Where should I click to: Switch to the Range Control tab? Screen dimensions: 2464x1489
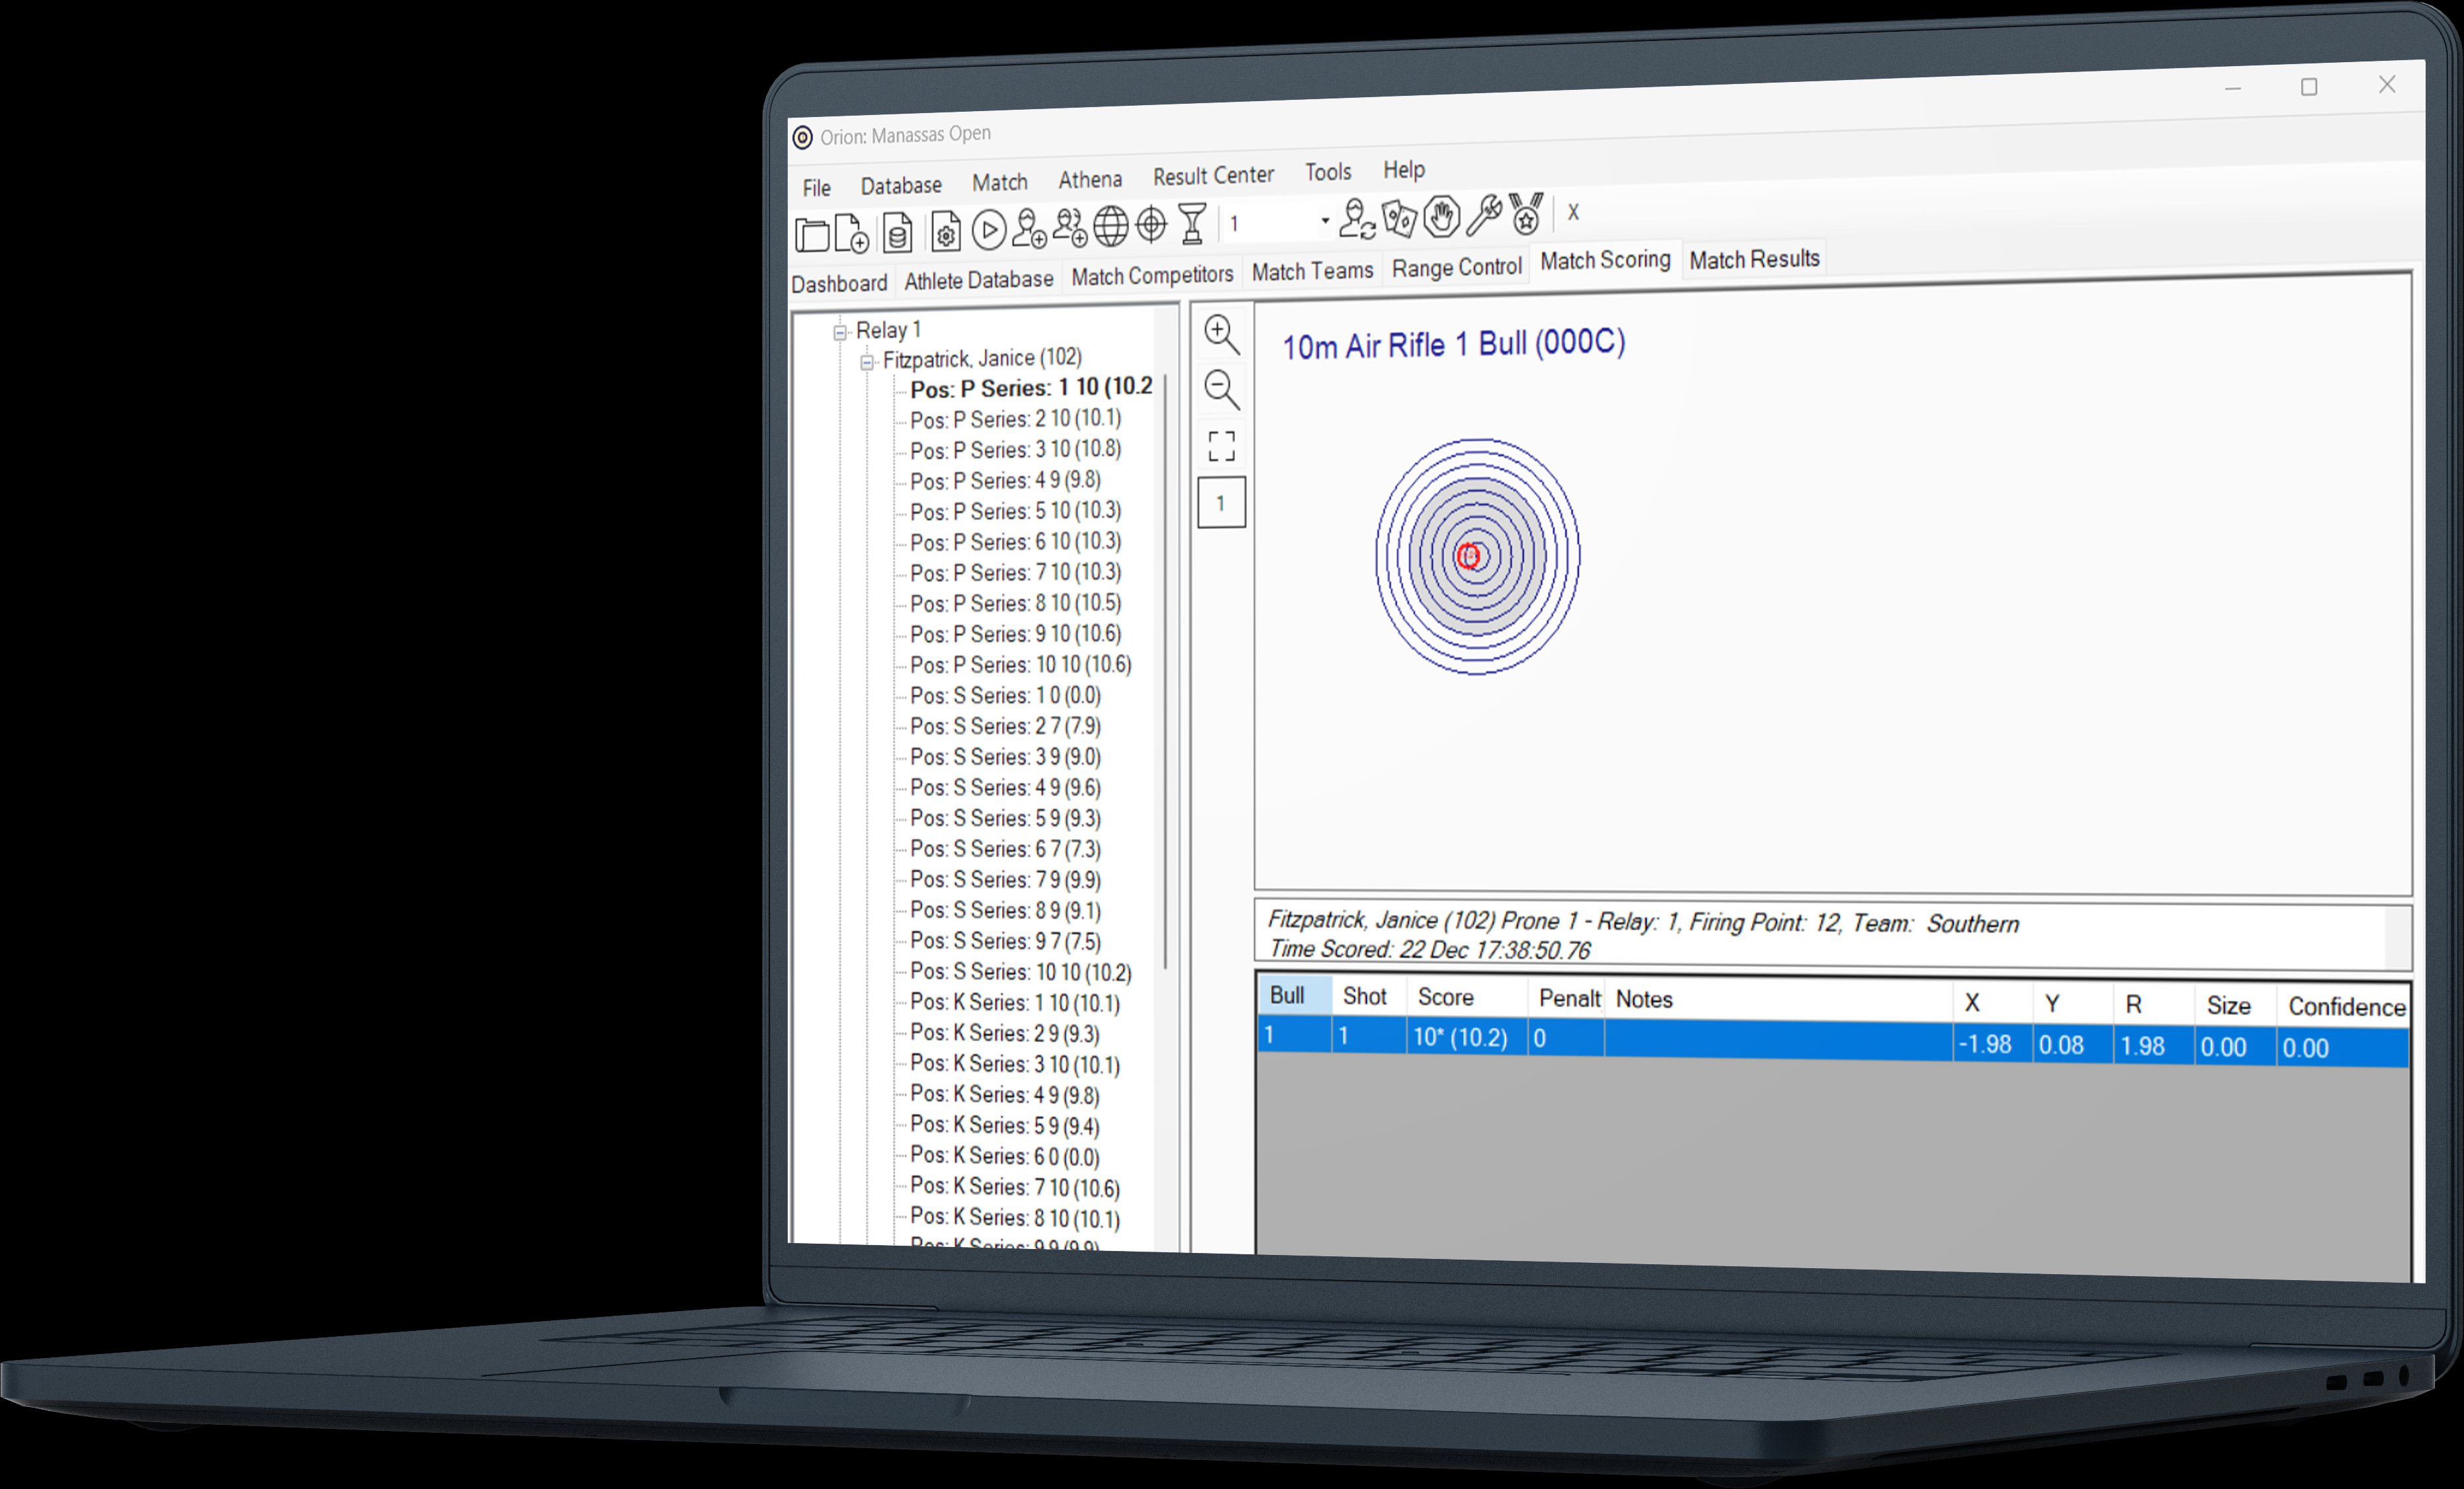pyautogui.click(x=1456, y=267)
